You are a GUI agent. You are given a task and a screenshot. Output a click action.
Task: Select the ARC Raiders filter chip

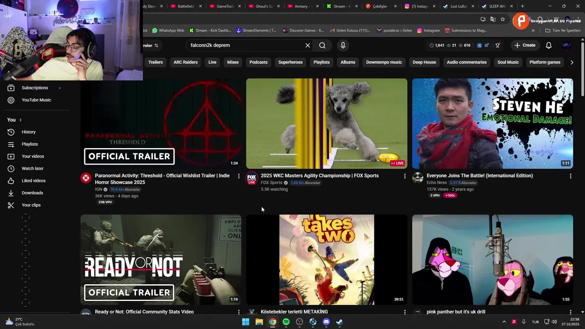tap(186, 62)
